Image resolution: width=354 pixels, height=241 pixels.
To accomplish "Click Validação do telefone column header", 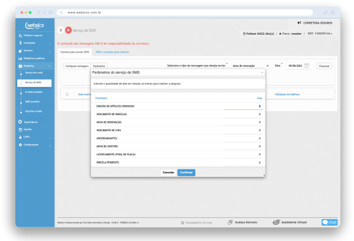I will [287, 95].
